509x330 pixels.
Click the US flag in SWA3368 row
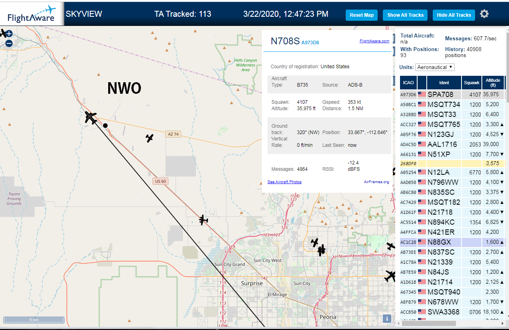(422, 312)
